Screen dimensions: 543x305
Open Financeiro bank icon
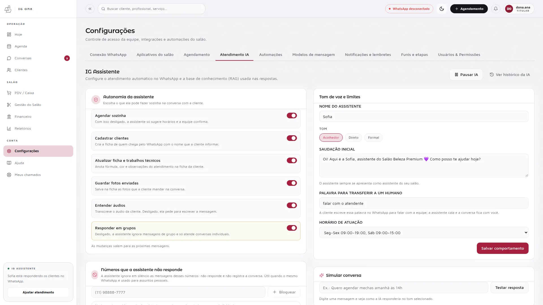coord(9,117)
